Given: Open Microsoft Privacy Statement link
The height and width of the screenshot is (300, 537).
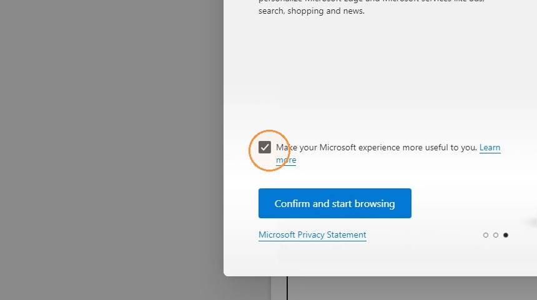Looking at the screenshot, I should (312, 235).
